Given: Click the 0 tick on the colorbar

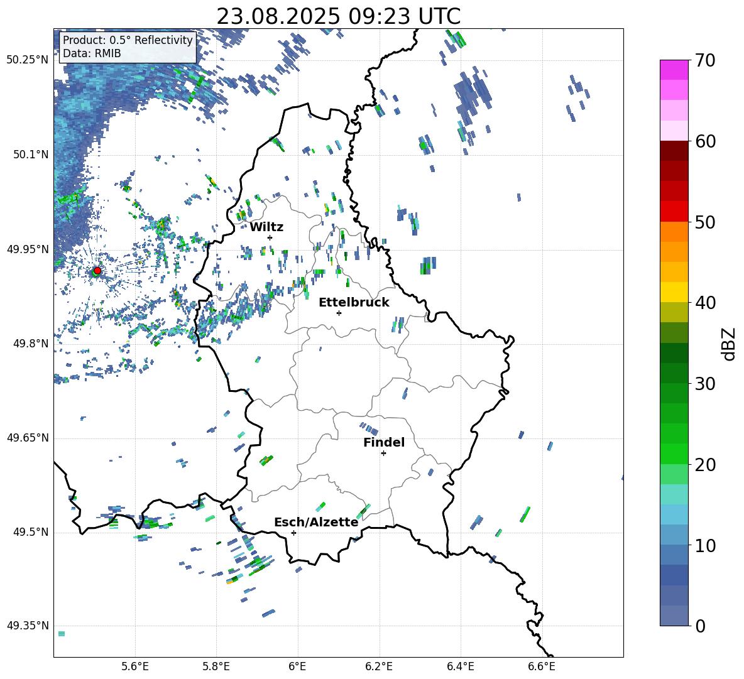Looking at the screenshot, I should point(700,626).
